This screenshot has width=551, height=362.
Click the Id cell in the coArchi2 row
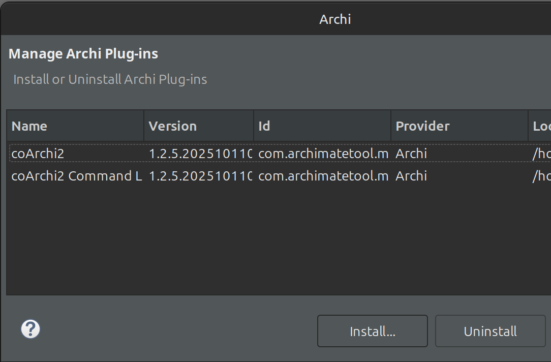[323, 154]
